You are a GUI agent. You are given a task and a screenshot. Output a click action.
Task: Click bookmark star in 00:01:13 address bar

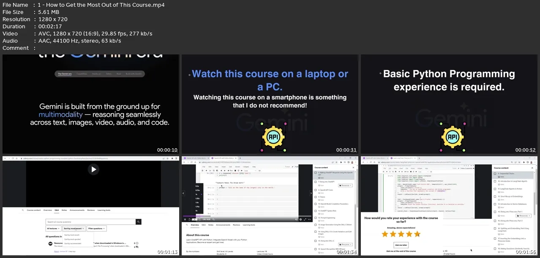coord(167,158)
